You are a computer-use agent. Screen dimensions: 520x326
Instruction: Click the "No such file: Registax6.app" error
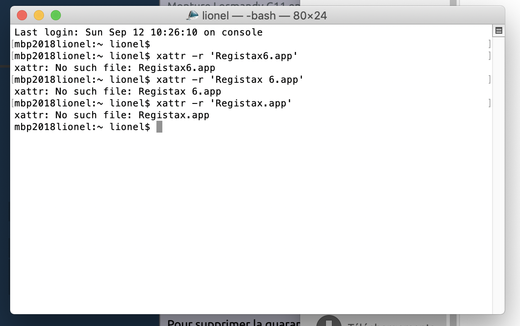pyautogui.click(x=115, y=68)
